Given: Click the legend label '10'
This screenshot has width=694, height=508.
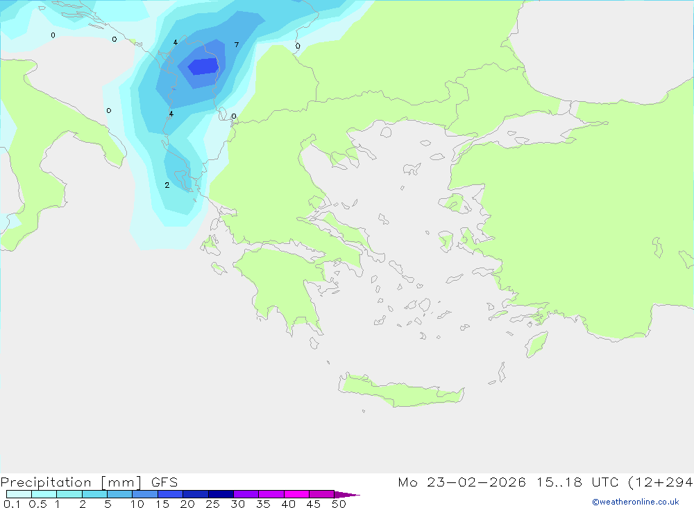Looking at the screenshot, I should (137, 504).
